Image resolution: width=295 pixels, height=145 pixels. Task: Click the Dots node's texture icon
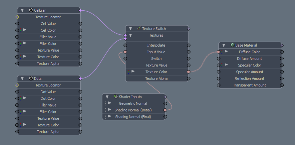(x=31, y=78)
